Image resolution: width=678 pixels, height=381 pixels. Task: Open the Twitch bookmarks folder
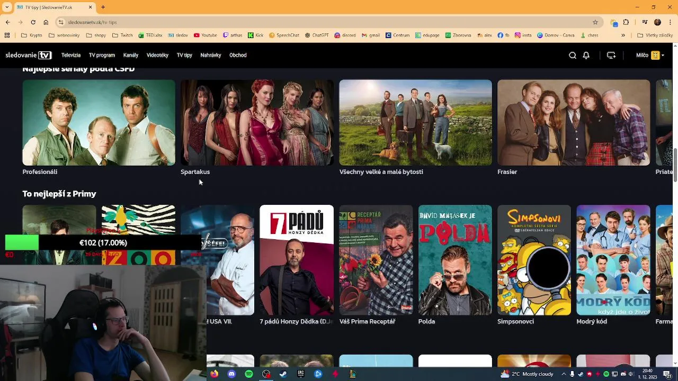coord(122,35)
